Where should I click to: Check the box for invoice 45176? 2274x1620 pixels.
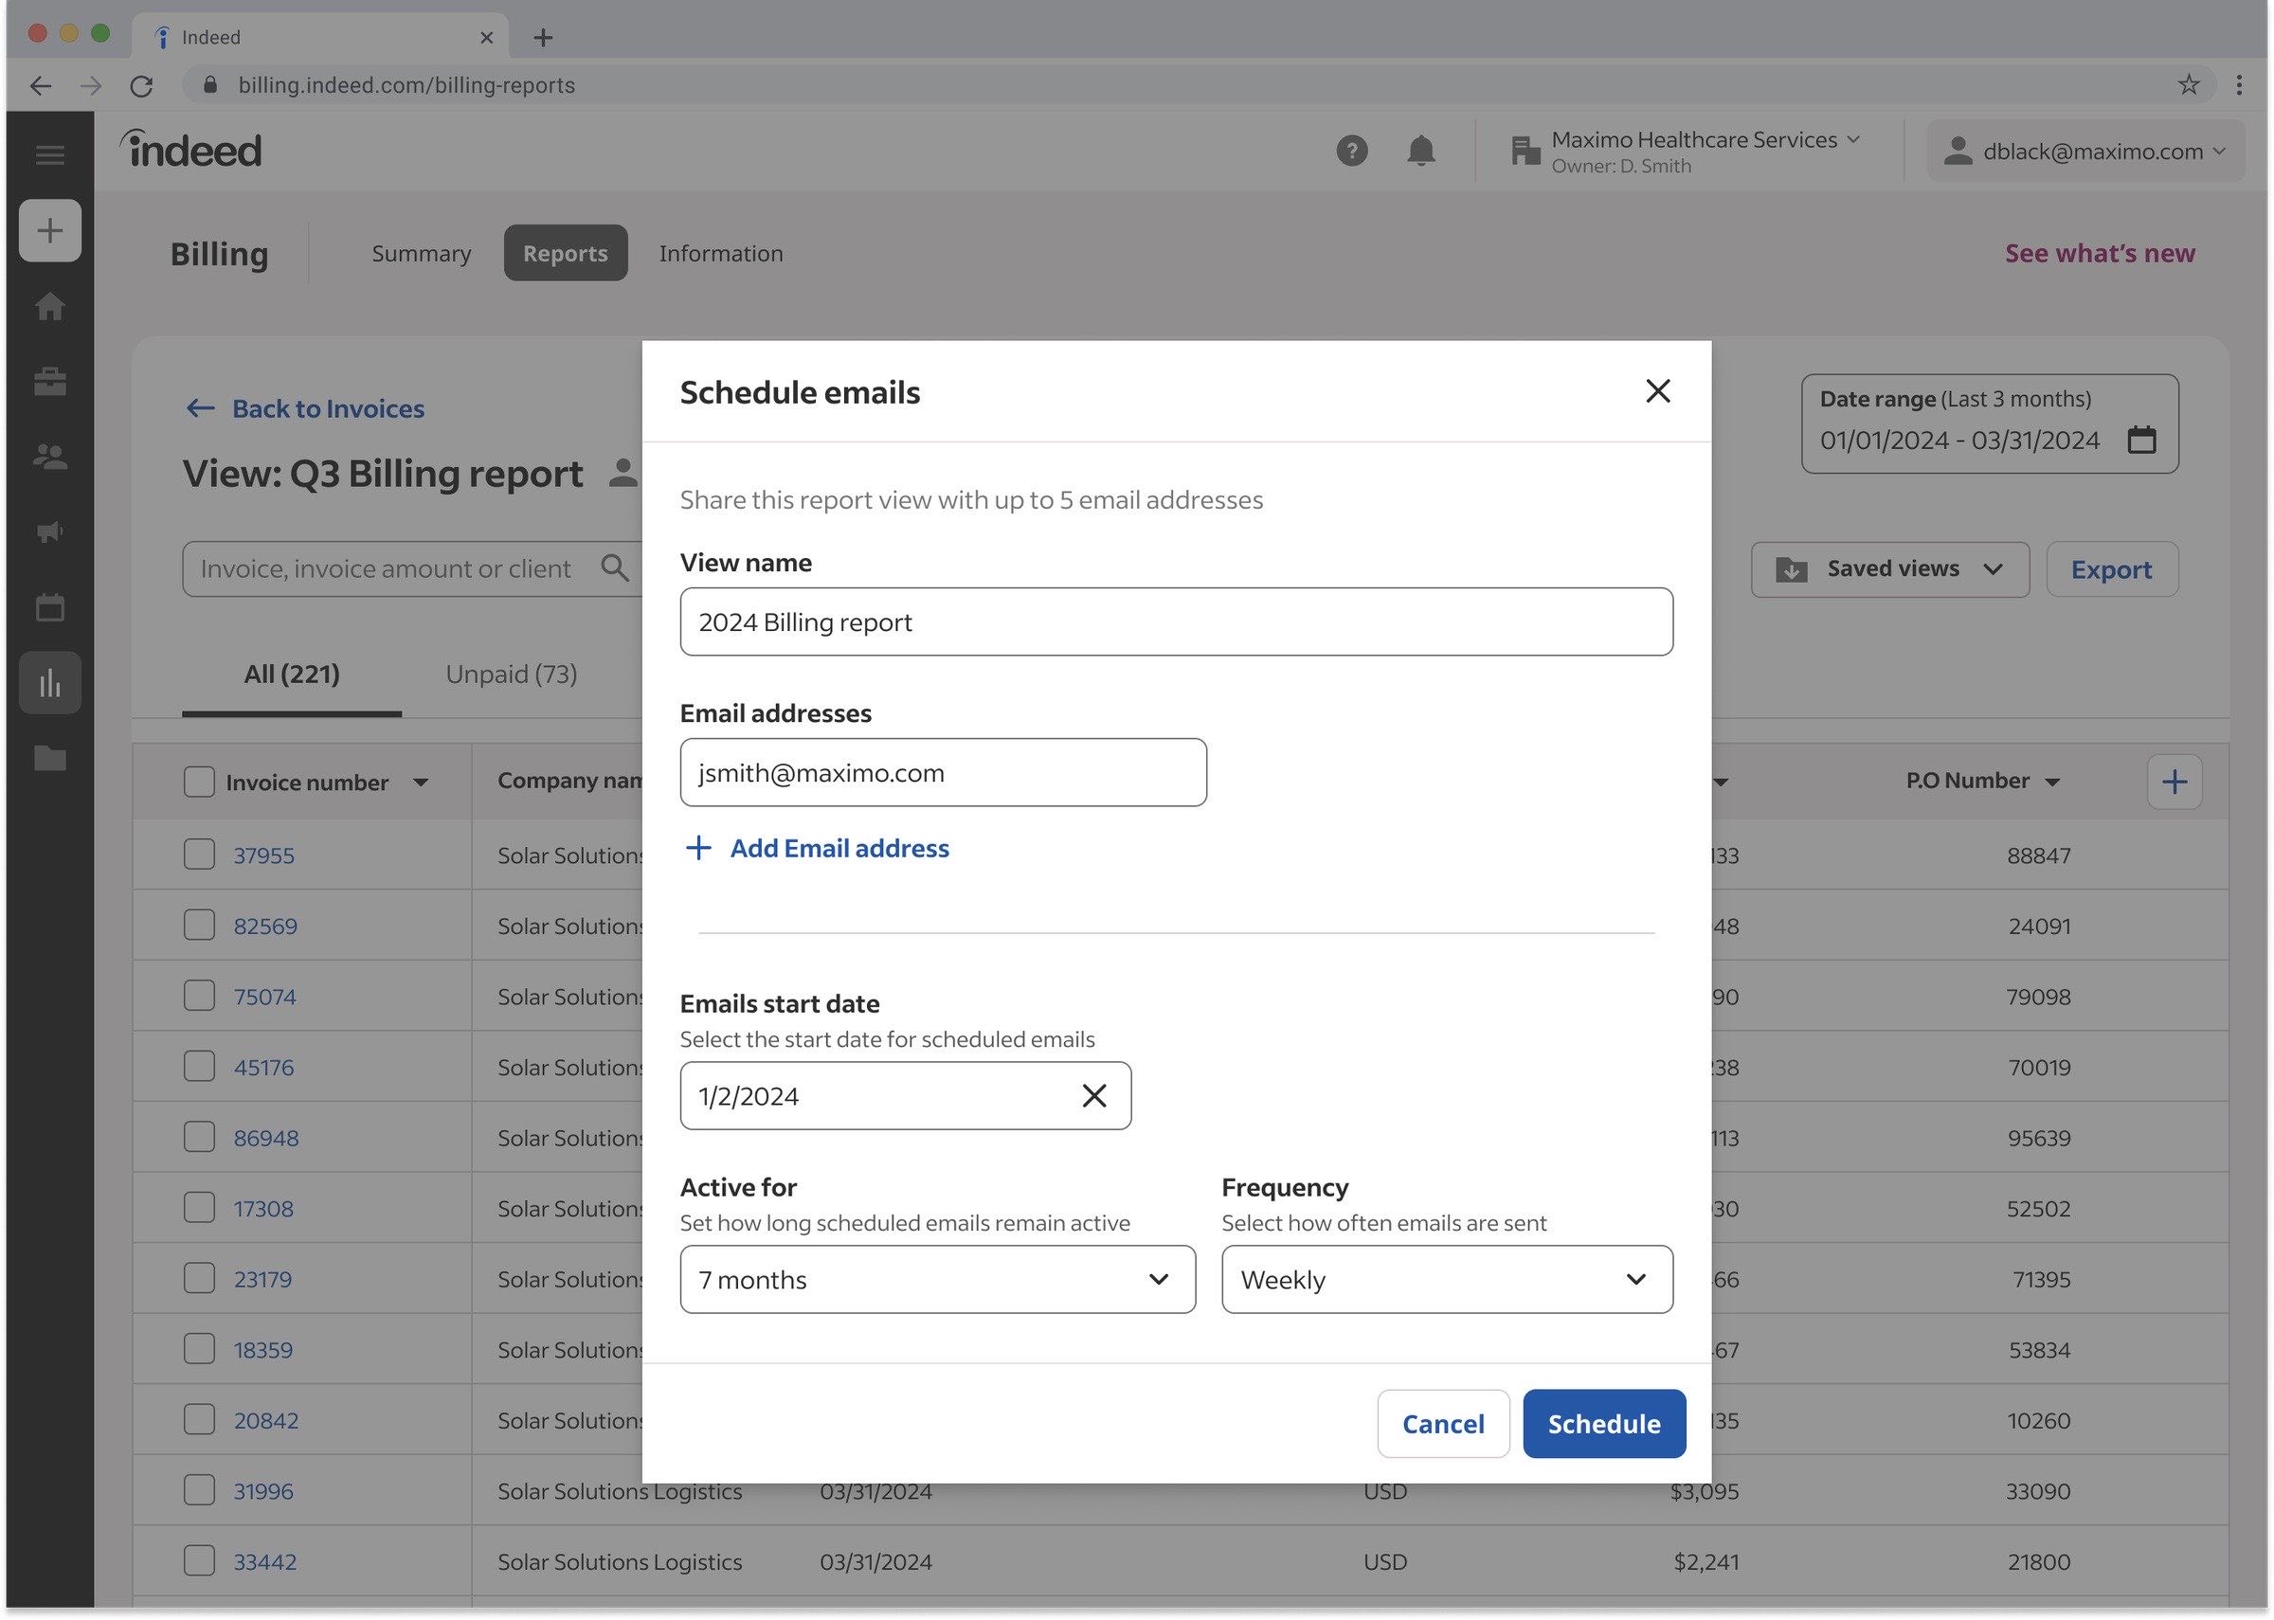(200, 1068)
